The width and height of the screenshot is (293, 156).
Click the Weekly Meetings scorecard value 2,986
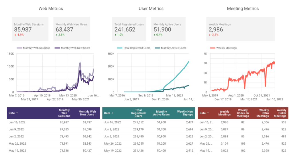coord(216,29)
